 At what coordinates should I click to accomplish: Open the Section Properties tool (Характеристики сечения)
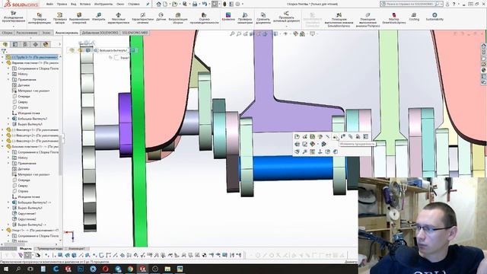pyautogui.click(x=142, y=18)
